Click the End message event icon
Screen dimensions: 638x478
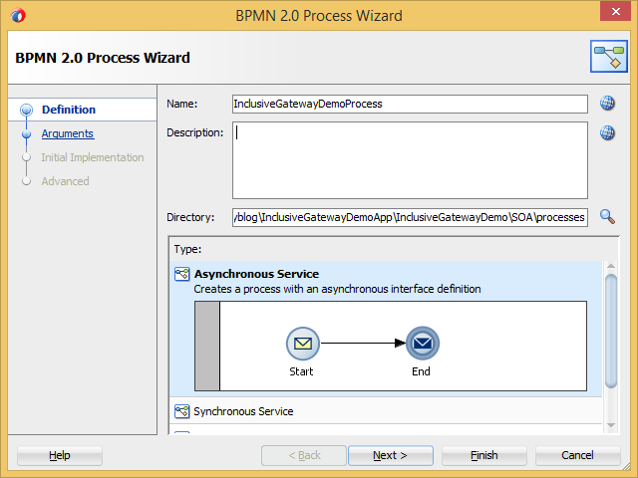point(423,344)
